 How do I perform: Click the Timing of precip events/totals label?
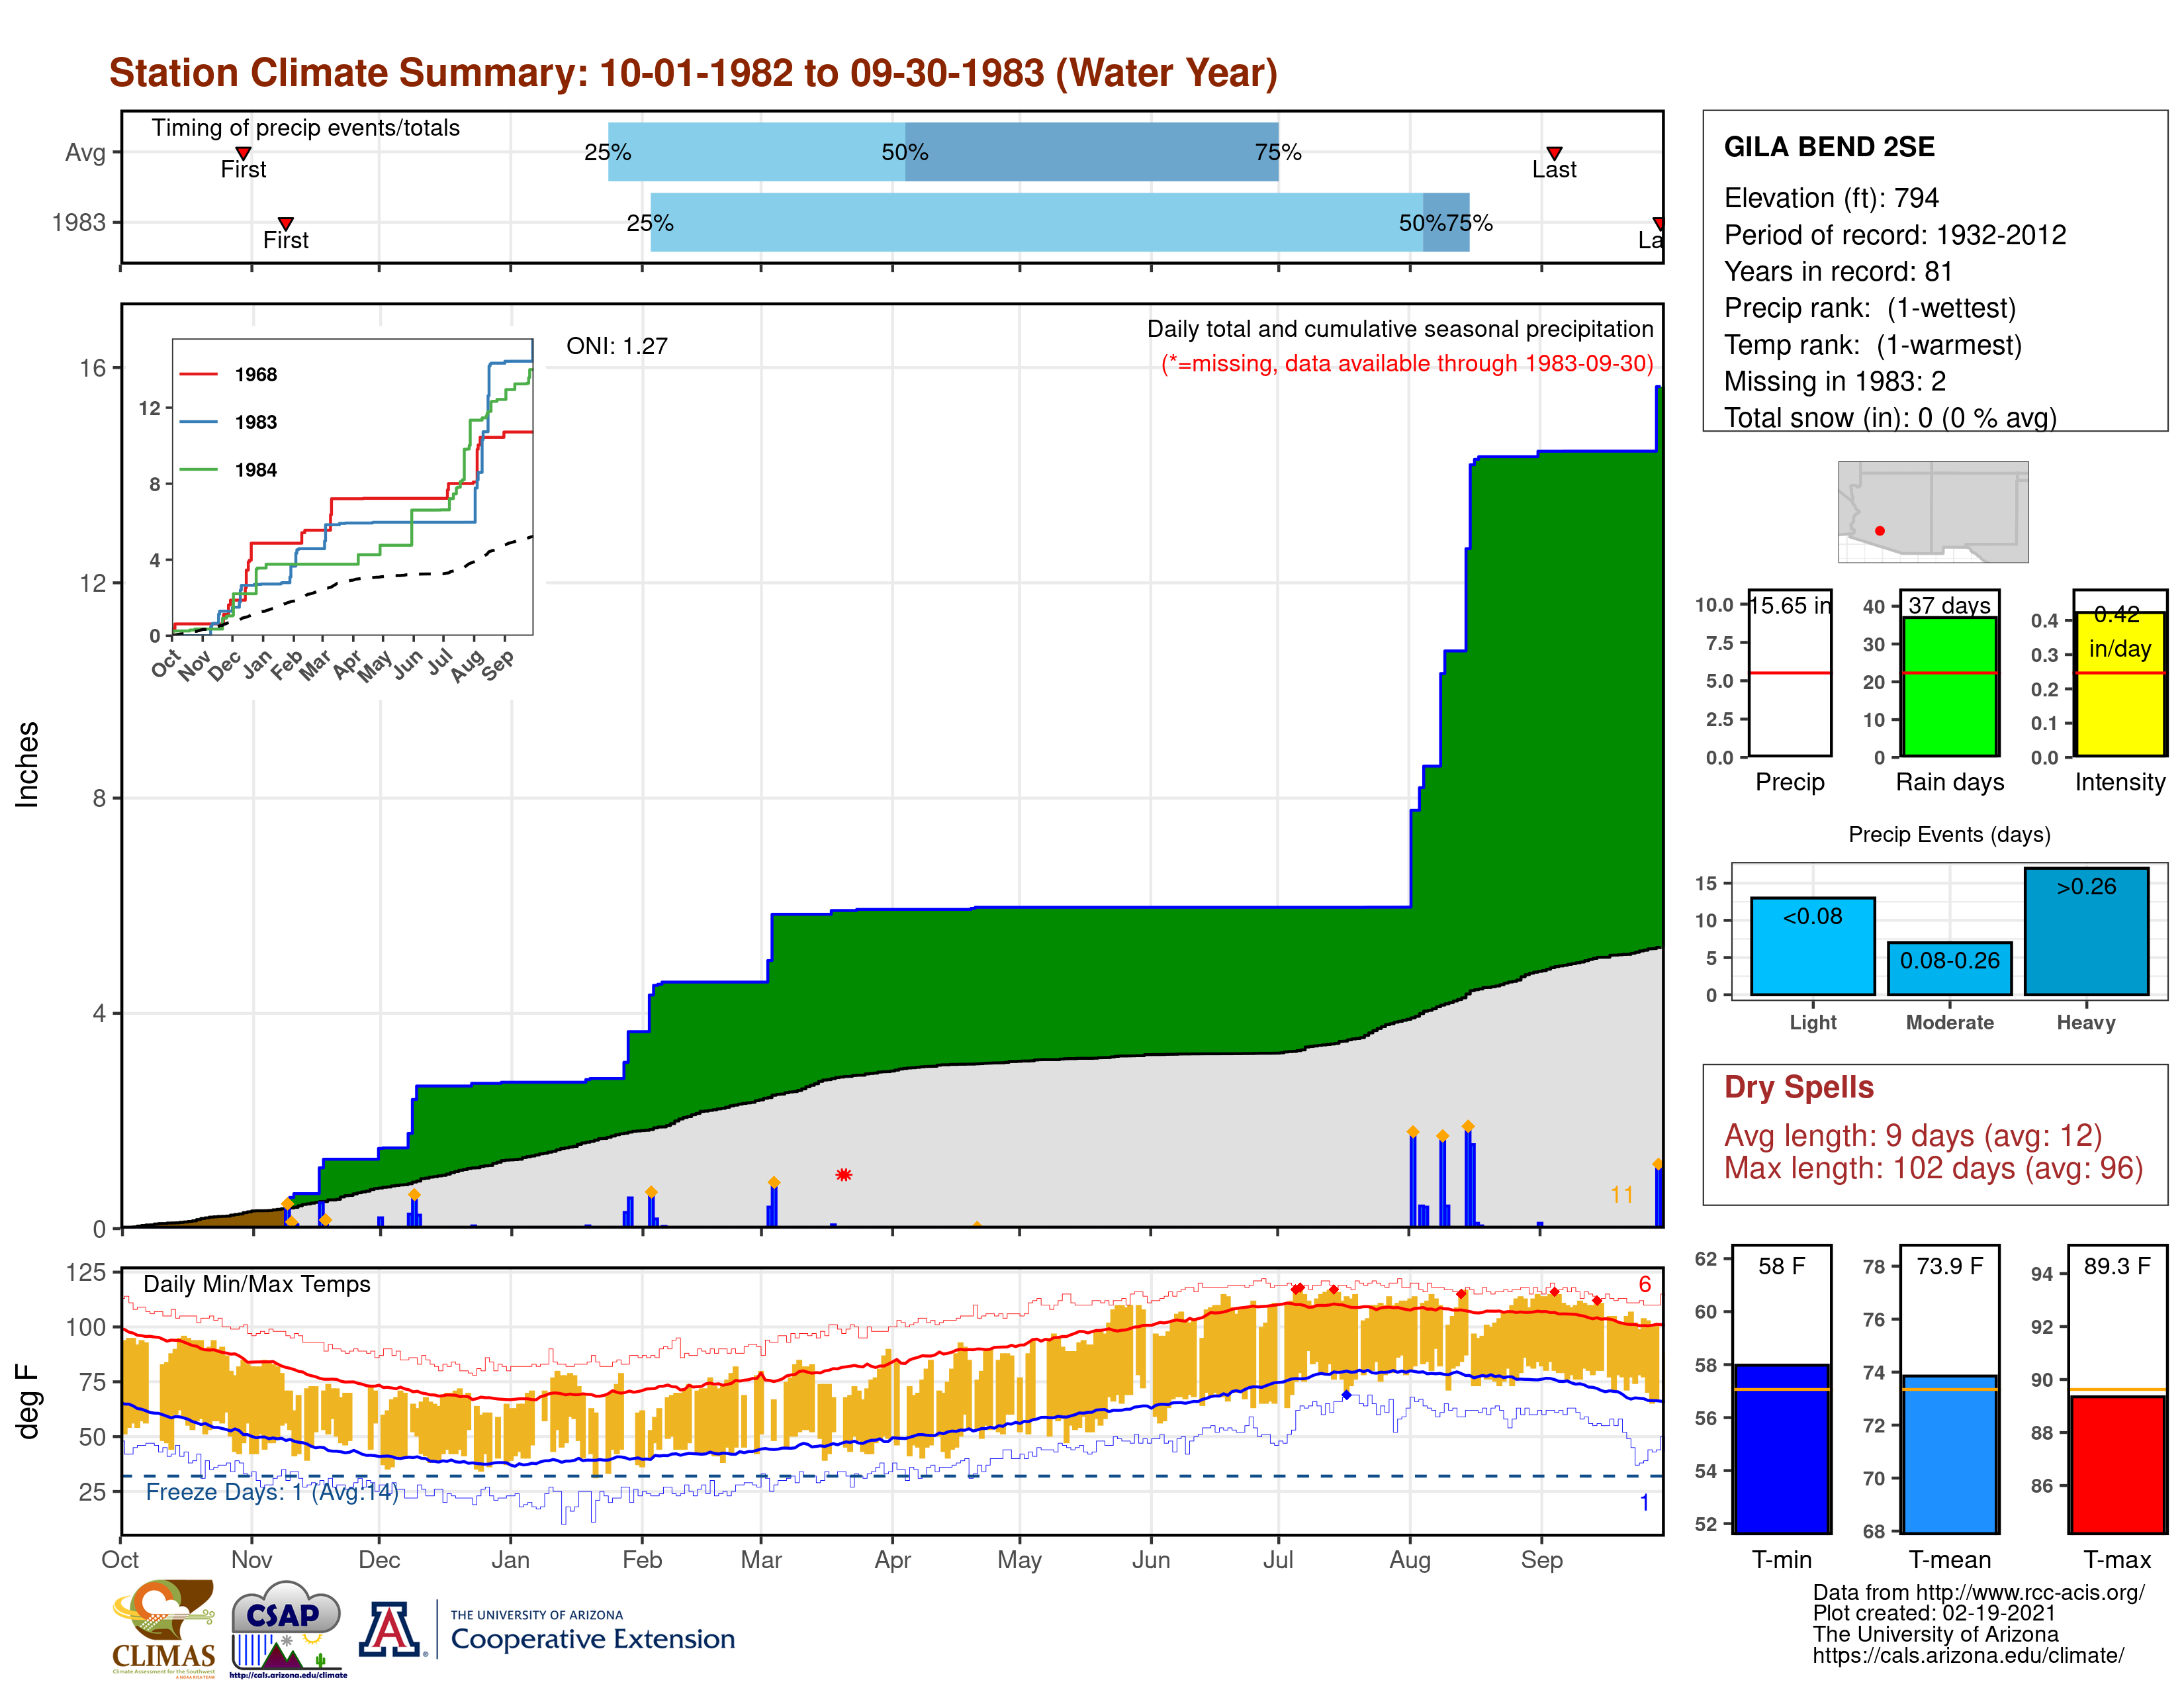tap(306, 128)
